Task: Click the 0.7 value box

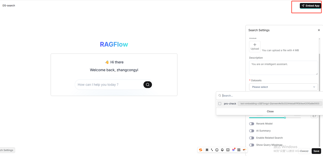Action: click(x=314, y=116)
